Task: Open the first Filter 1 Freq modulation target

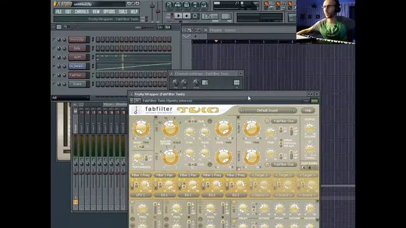Action: pyautogui.click(x=141, y=175)
